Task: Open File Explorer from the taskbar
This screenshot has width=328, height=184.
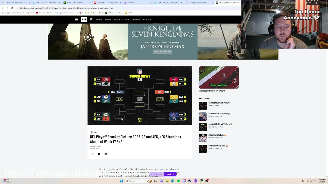Action: click(167, 181)
